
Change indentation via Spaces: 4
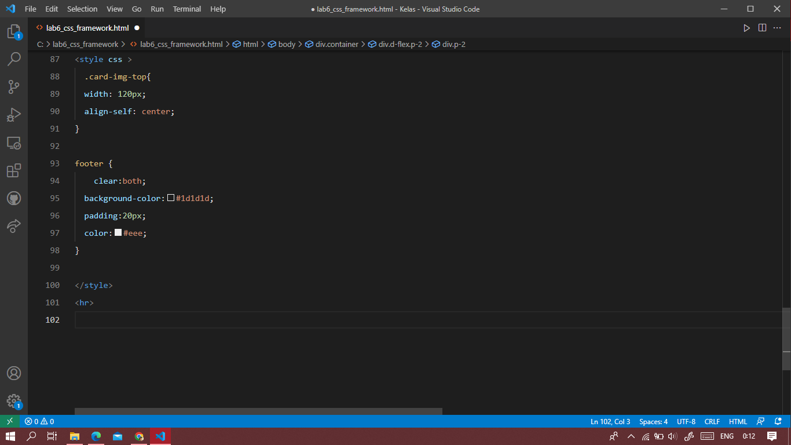tap(653, 421)
